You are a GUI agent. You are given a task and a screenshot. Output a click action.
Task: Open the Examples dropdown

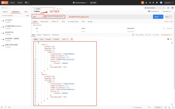point(167,11)
